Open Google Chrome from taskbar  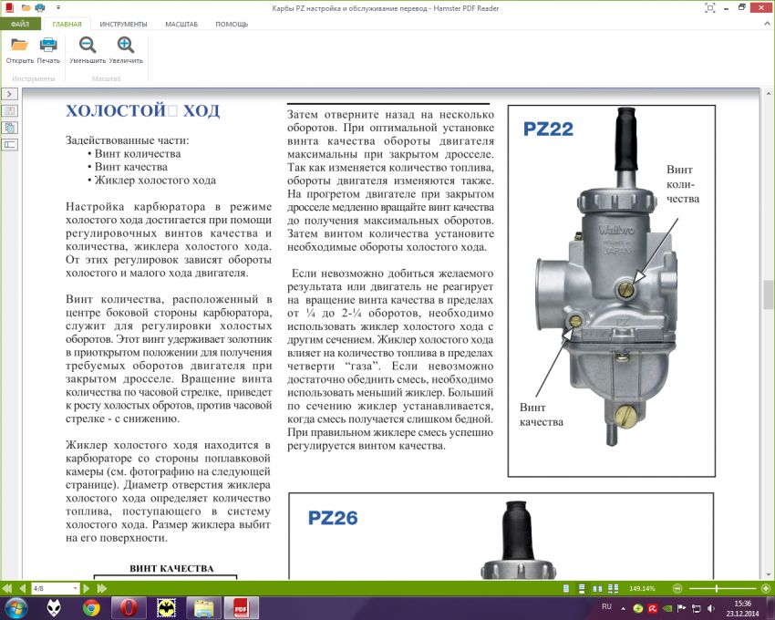91,608
